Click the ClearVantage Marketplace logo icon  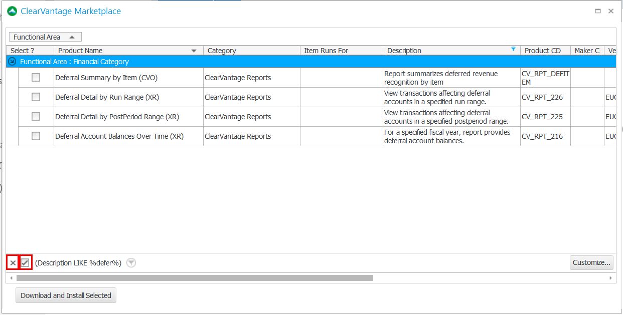tap(12, 11)
